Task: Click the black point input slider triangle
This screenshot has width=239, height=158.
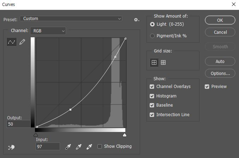Action: [x=36, y=135]
